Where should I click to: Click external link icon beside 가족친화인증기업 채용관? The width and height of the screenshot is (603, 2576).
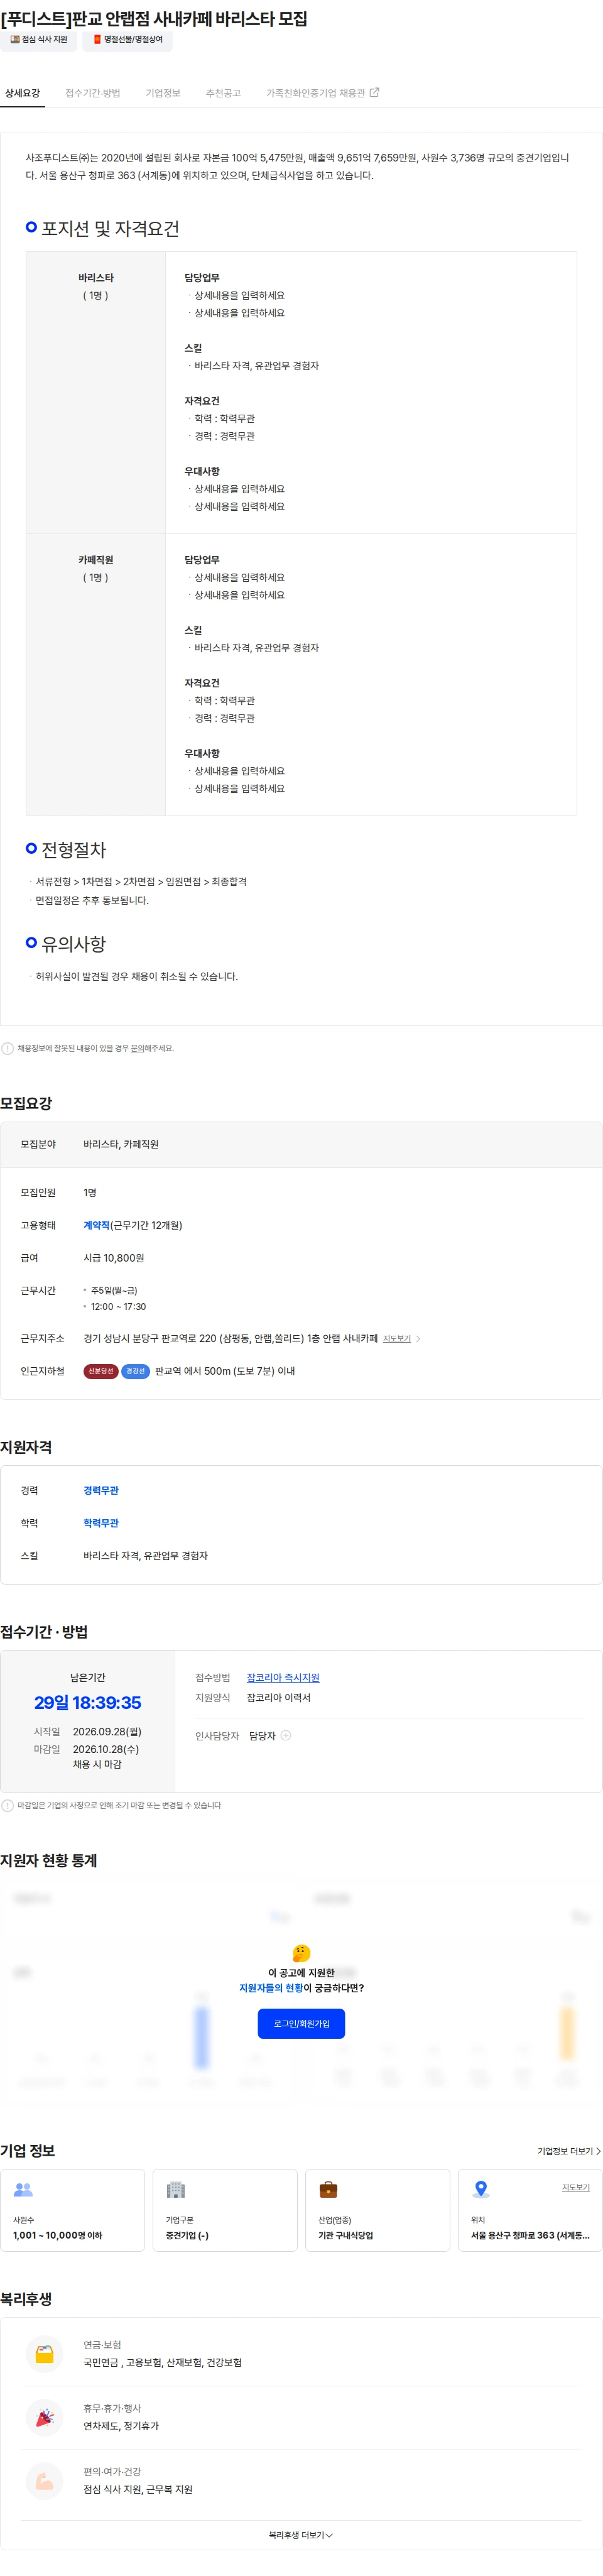pyautogui.click(x=375, y=93)
